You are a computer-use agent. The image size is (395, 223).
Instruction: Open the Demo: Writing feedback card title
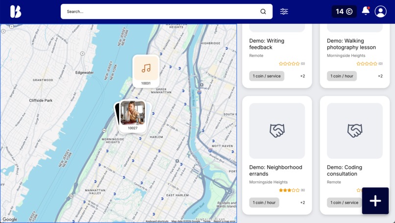click(x=267, y=44)
